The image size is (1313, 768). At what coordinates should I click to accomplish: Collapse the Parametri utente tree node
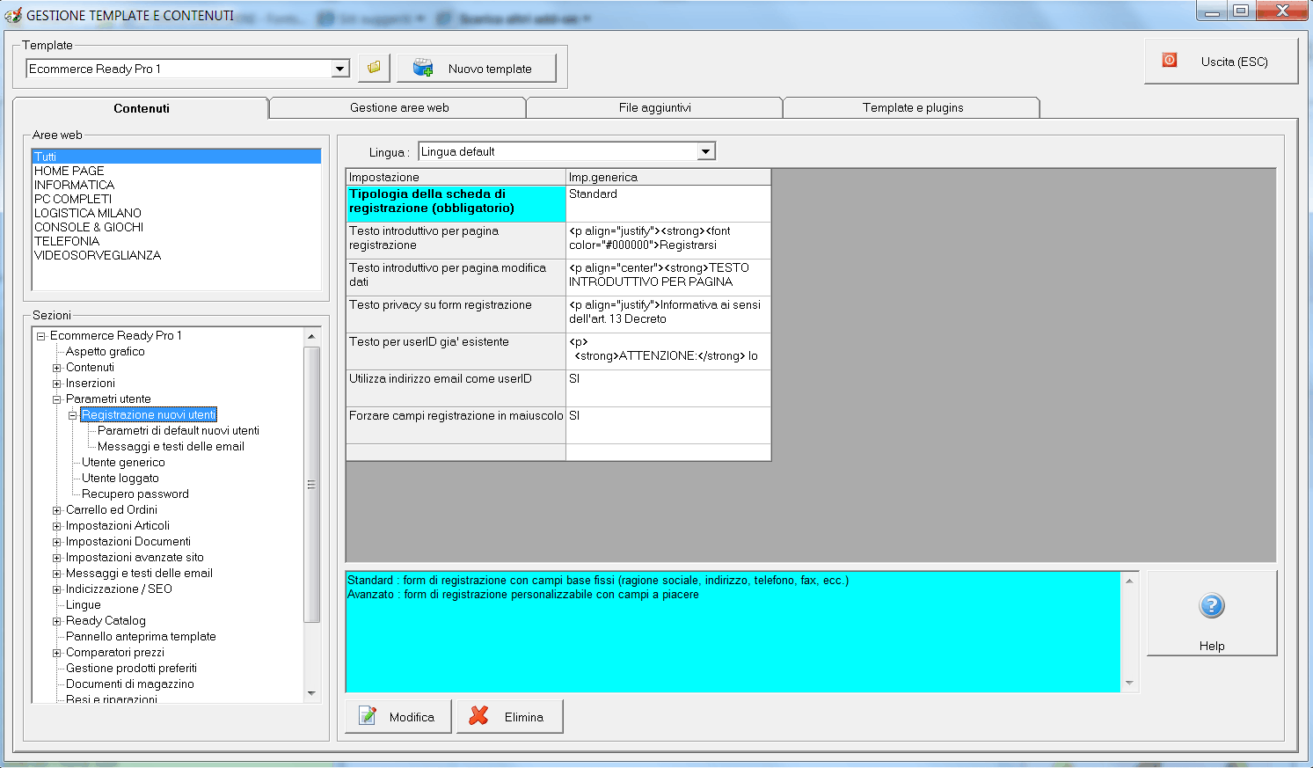tap(56, 399)
